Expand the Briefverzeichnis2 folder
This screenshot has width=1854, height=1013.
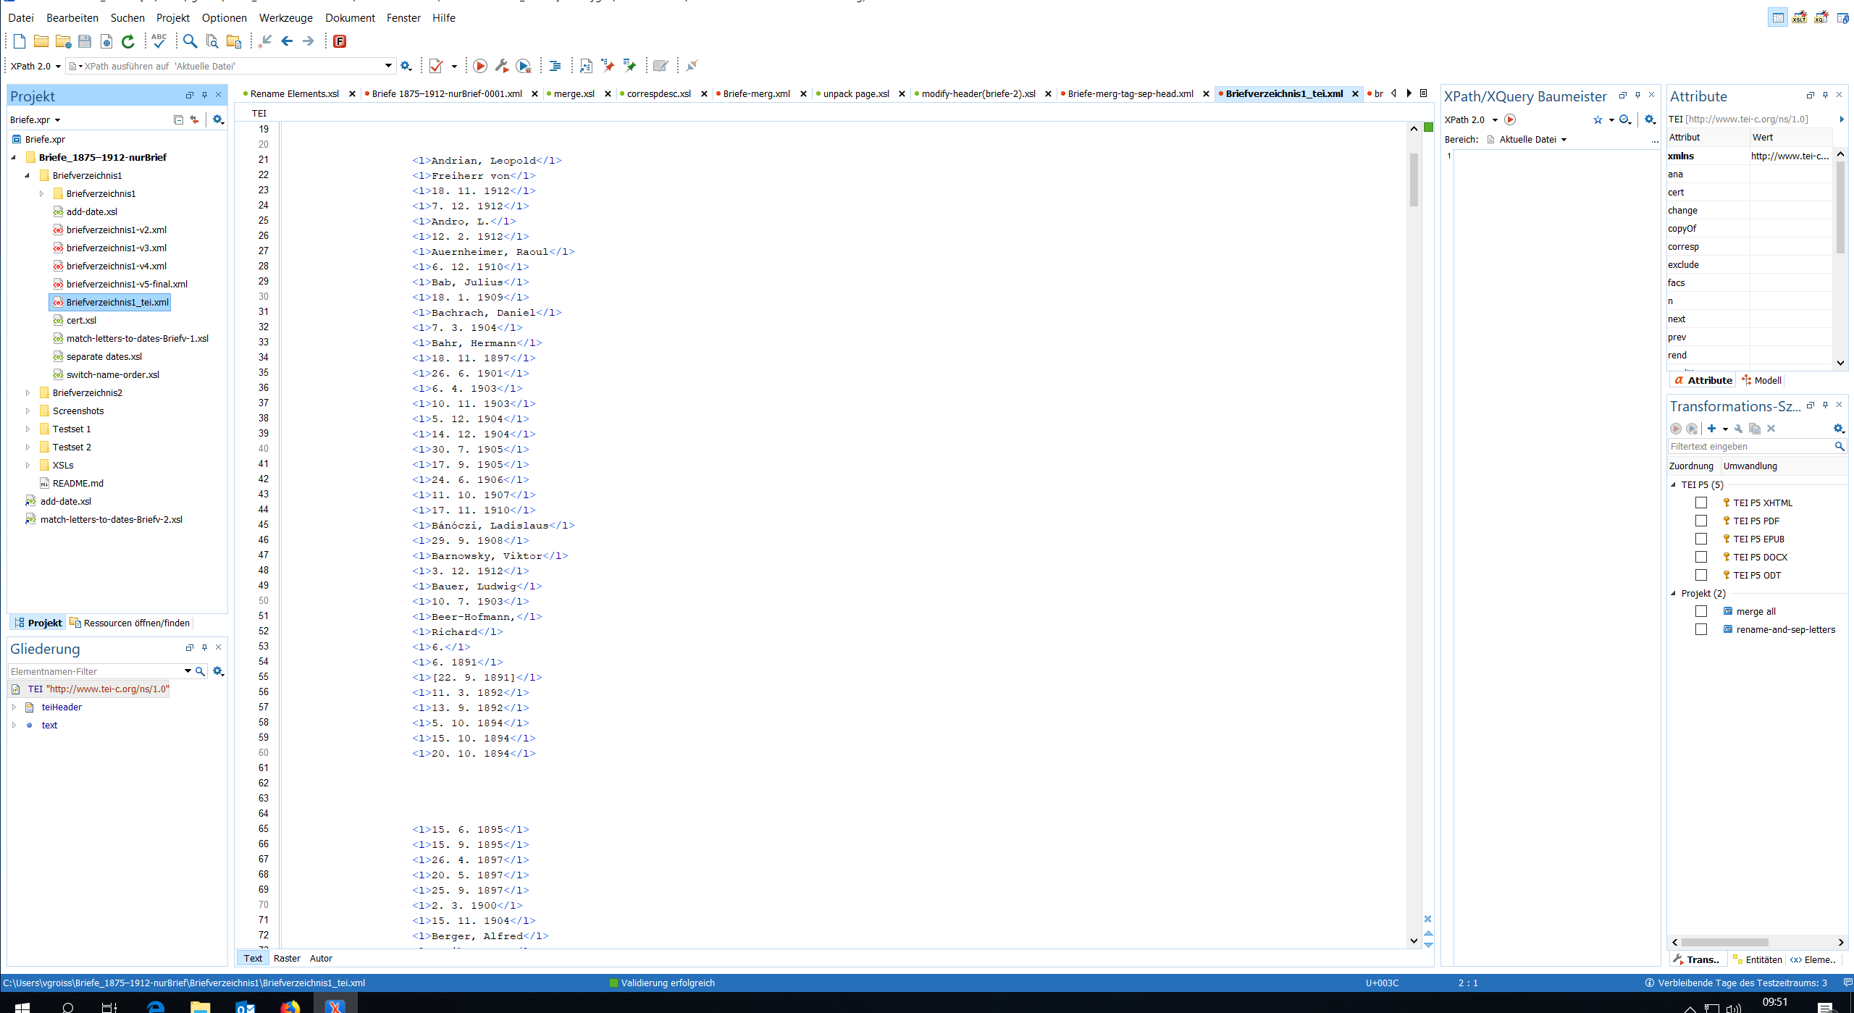pos(28,392)
